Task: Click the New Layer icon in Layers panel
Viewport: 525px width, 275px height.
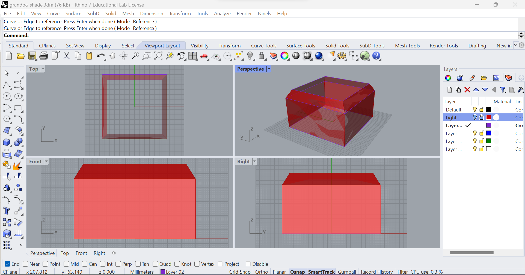Action: click(x=450, y=90)
